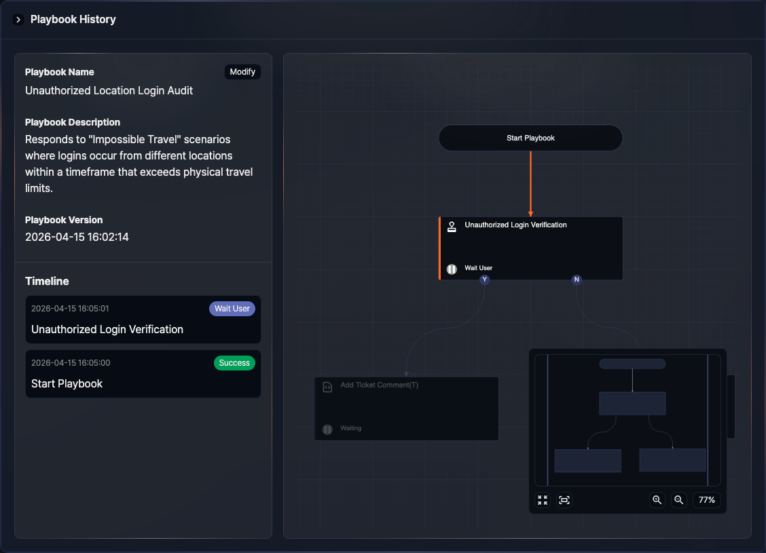Collapse the Playbook History panel chevron
This screenshot has height=553, width=766.
[18, 20]
